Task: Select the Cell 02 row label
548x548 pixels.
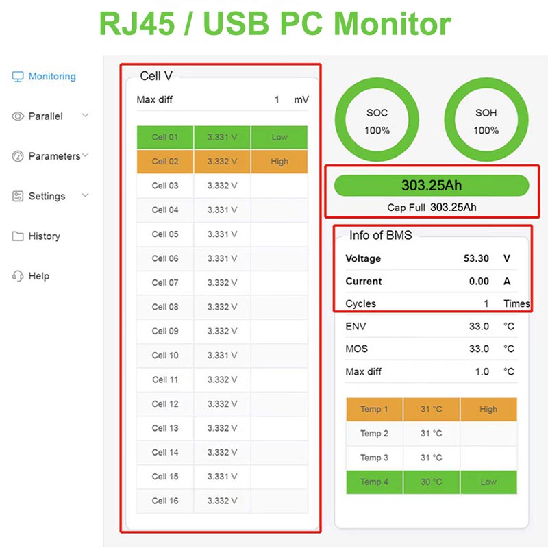Action: (x=165, y=162)
